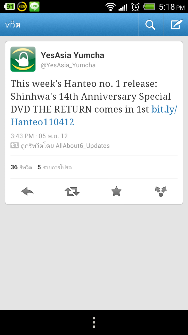Tap the alarm clock status icon

[x=135, y=7]
